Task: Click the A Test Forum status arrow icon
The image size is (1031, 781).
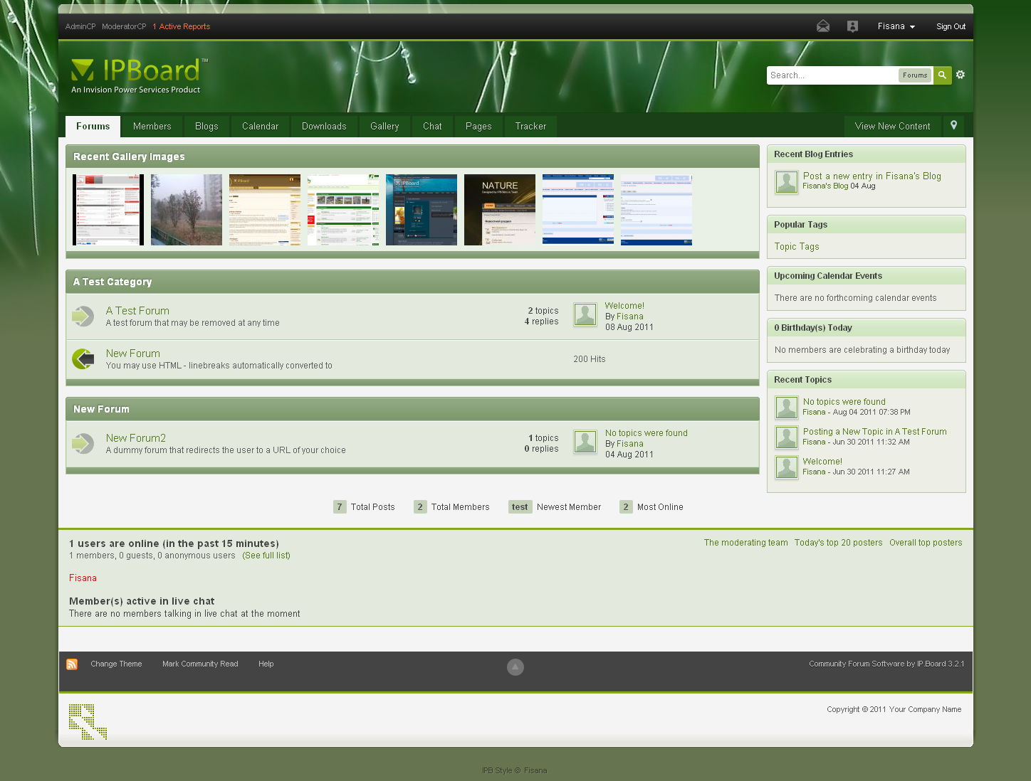Action: pos(83,316)
